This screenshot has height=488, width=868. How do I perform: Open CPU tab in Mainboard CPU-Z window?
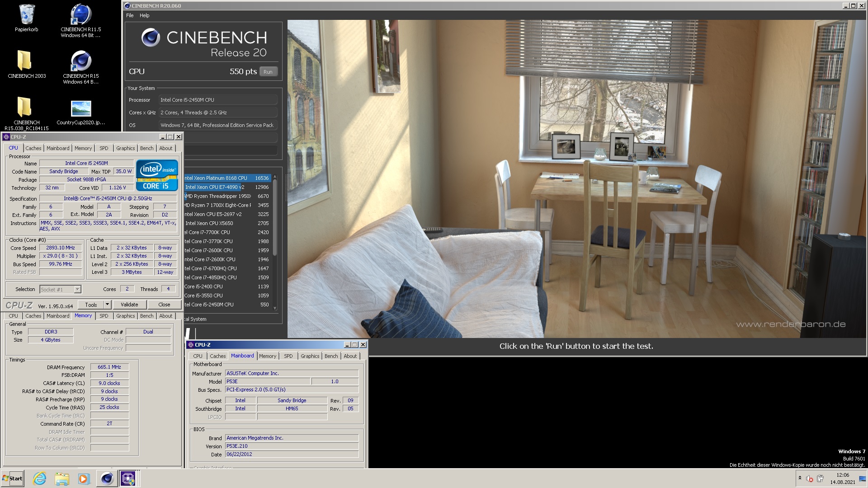point(198,356)
